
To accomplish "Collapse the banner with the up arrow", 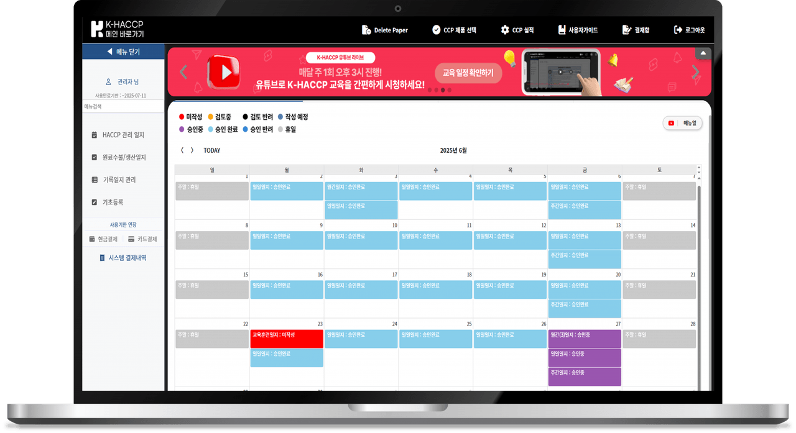I will pos(703,53).
